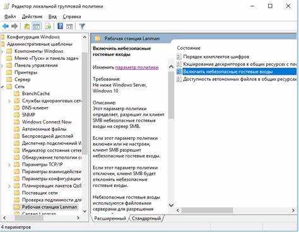Switch to the Расширенный tab

110,219
